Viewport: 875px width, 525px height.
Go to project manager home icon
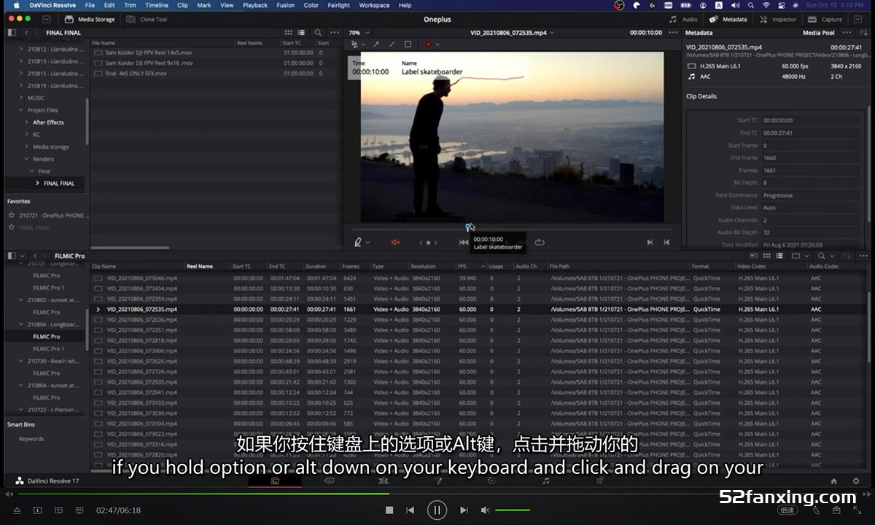click(x=834, y=481)
